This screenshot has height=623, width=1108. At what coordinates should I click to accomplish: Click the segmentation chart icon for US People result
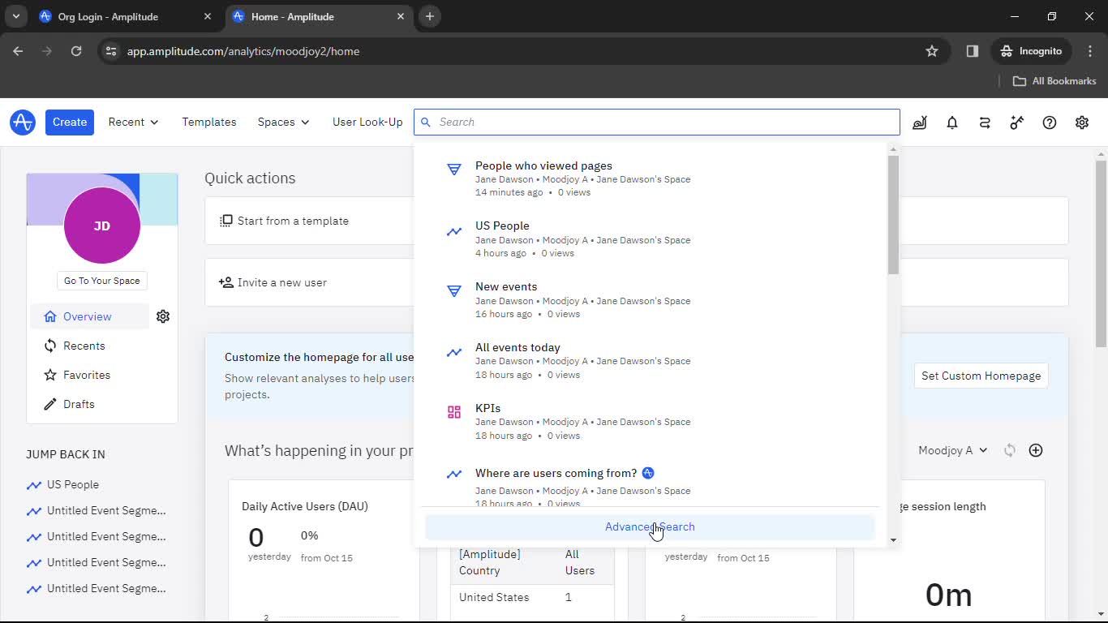(x=454, y=231)
